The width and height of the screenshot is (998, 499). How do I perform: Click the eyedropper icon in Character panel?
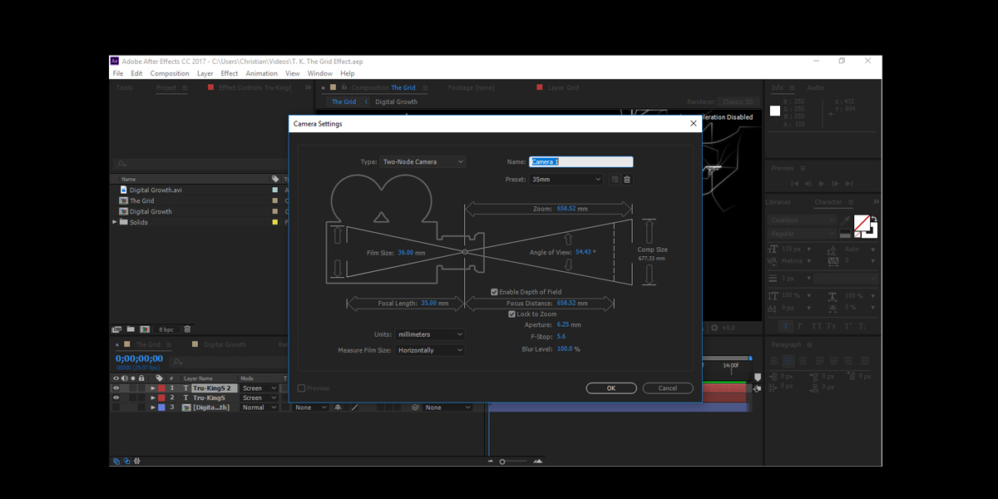point(846,221)
